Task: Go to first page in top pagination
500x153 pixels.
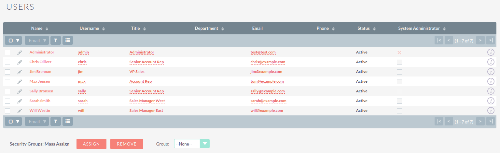Action: point(439,40)
